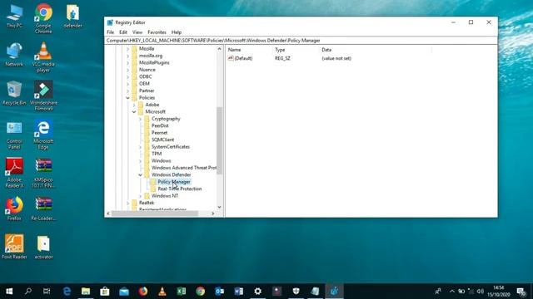Click tree pane horizontal scroll right arrow
The image size is (533, 299).
point(213,213)
